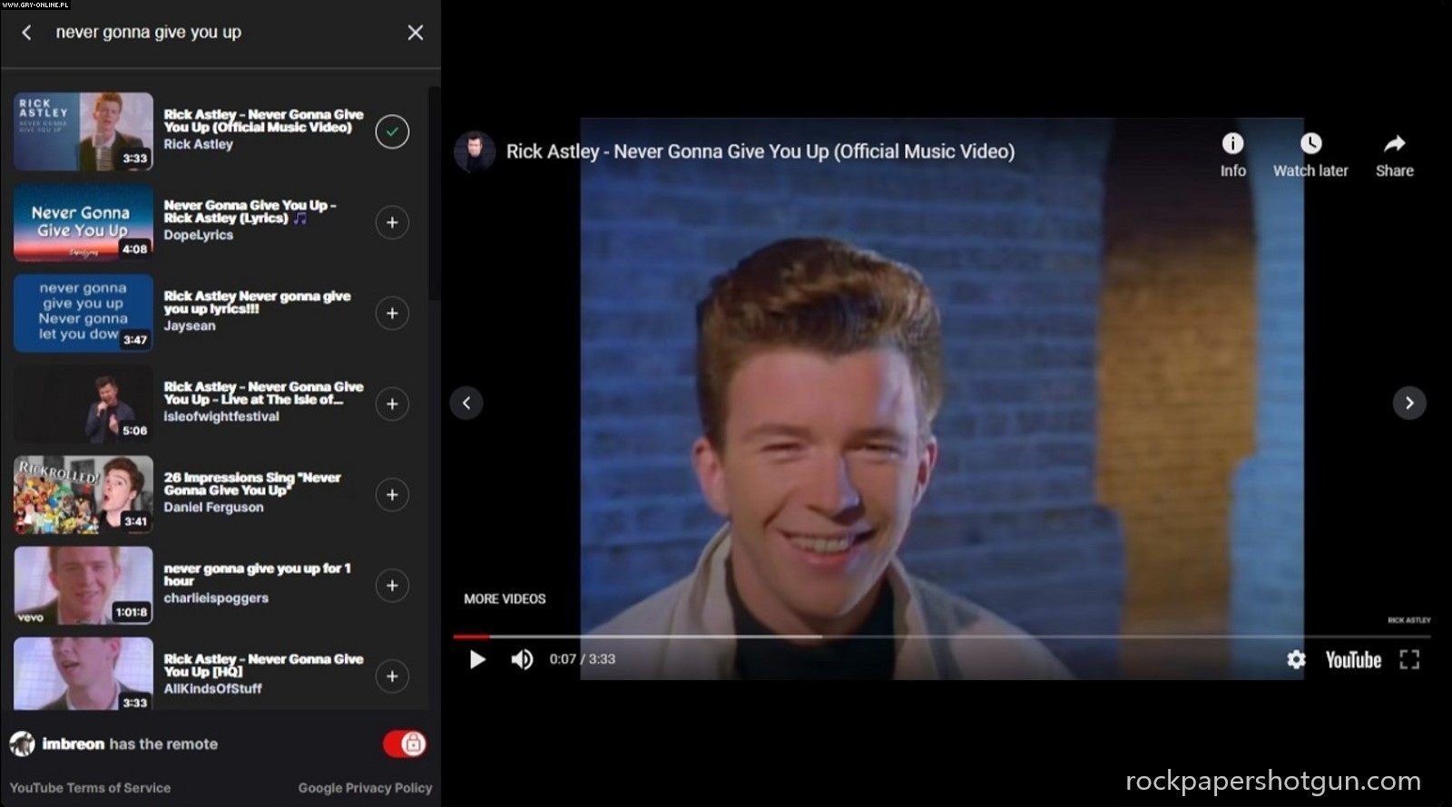Screen dimensions: 1452x807
Task: Click the red video progress bar
Action: click(x=472, y=637)
